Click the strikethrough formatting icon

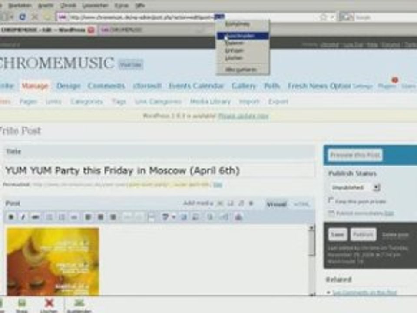pos(35,217)
